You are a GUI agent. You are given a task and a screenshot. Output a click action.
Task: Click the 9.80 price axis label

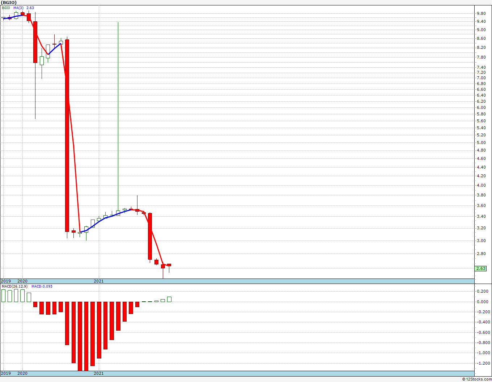(481, 13)
